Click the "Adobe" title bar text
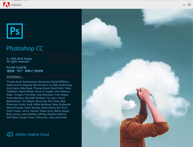 (x=16, y=5)
